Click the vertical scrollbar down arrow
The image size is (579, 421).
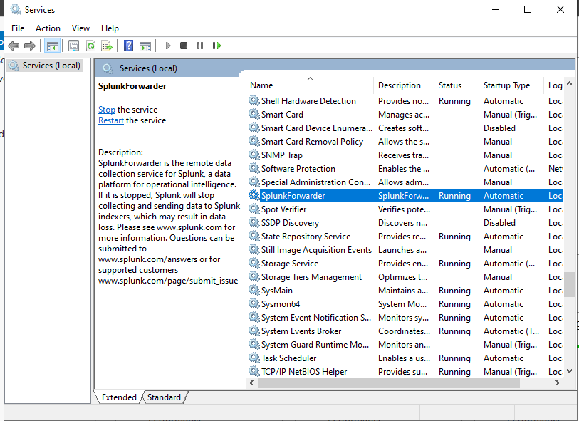(570, 371)
